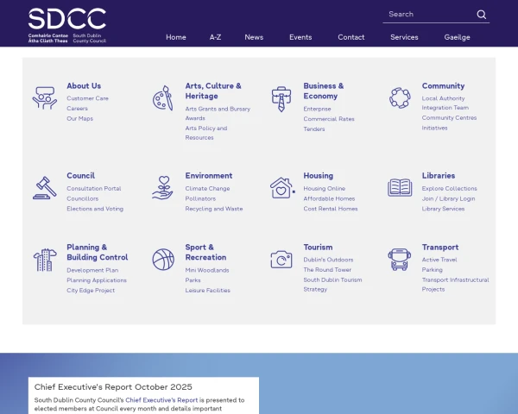Open Community Centres link
The image size is (518, 414).
449,118
